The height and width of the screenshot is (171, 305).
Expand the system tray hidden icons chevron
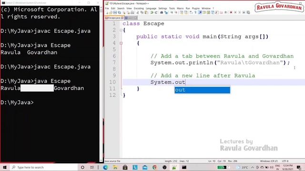point(253,167)
